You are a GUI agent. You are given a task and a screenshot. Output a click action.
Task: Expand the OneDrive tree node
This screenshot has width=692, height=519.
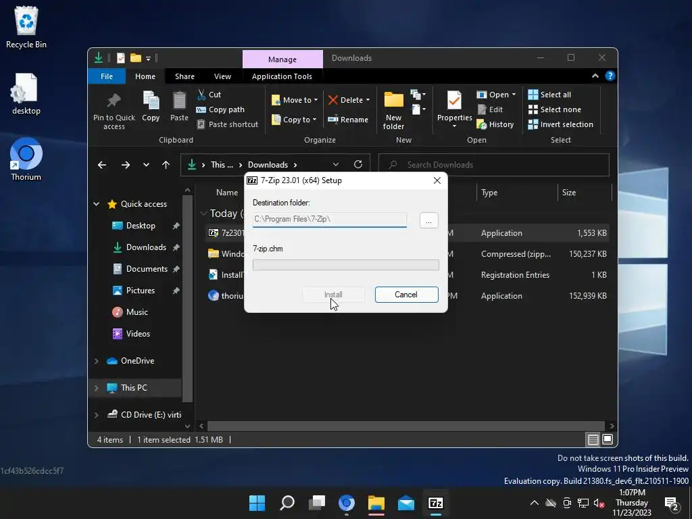[x=96, y=361]
